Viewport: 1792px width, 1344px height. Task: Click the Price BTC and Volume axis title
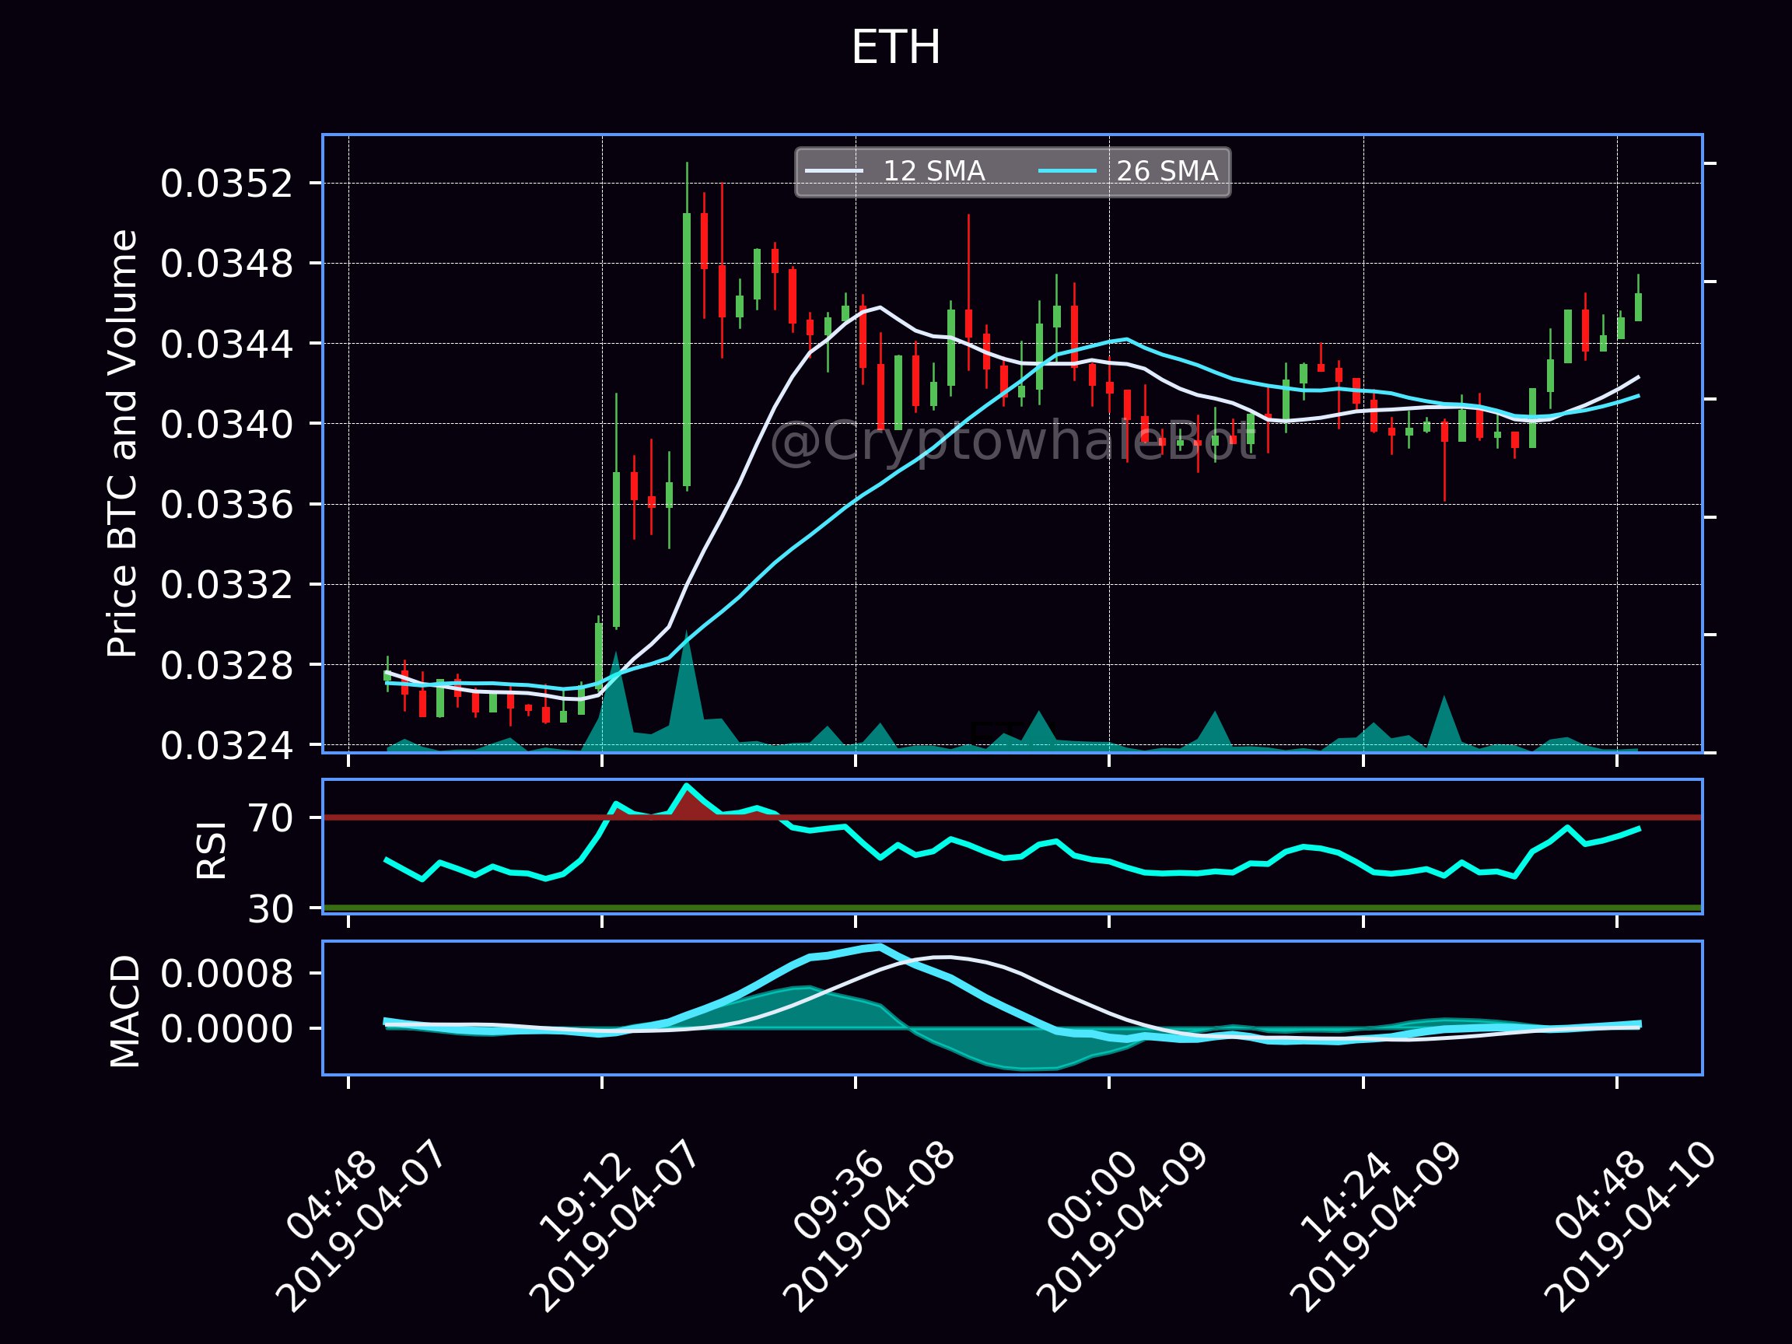pos(122,443)
